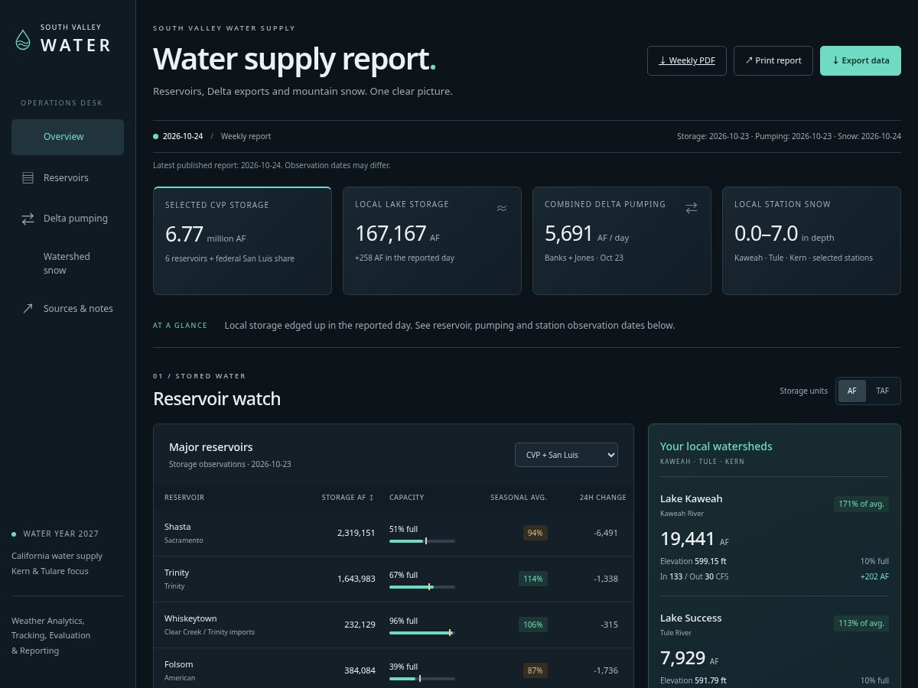Sort by the Storage AF column arrow

coord(372,498)
